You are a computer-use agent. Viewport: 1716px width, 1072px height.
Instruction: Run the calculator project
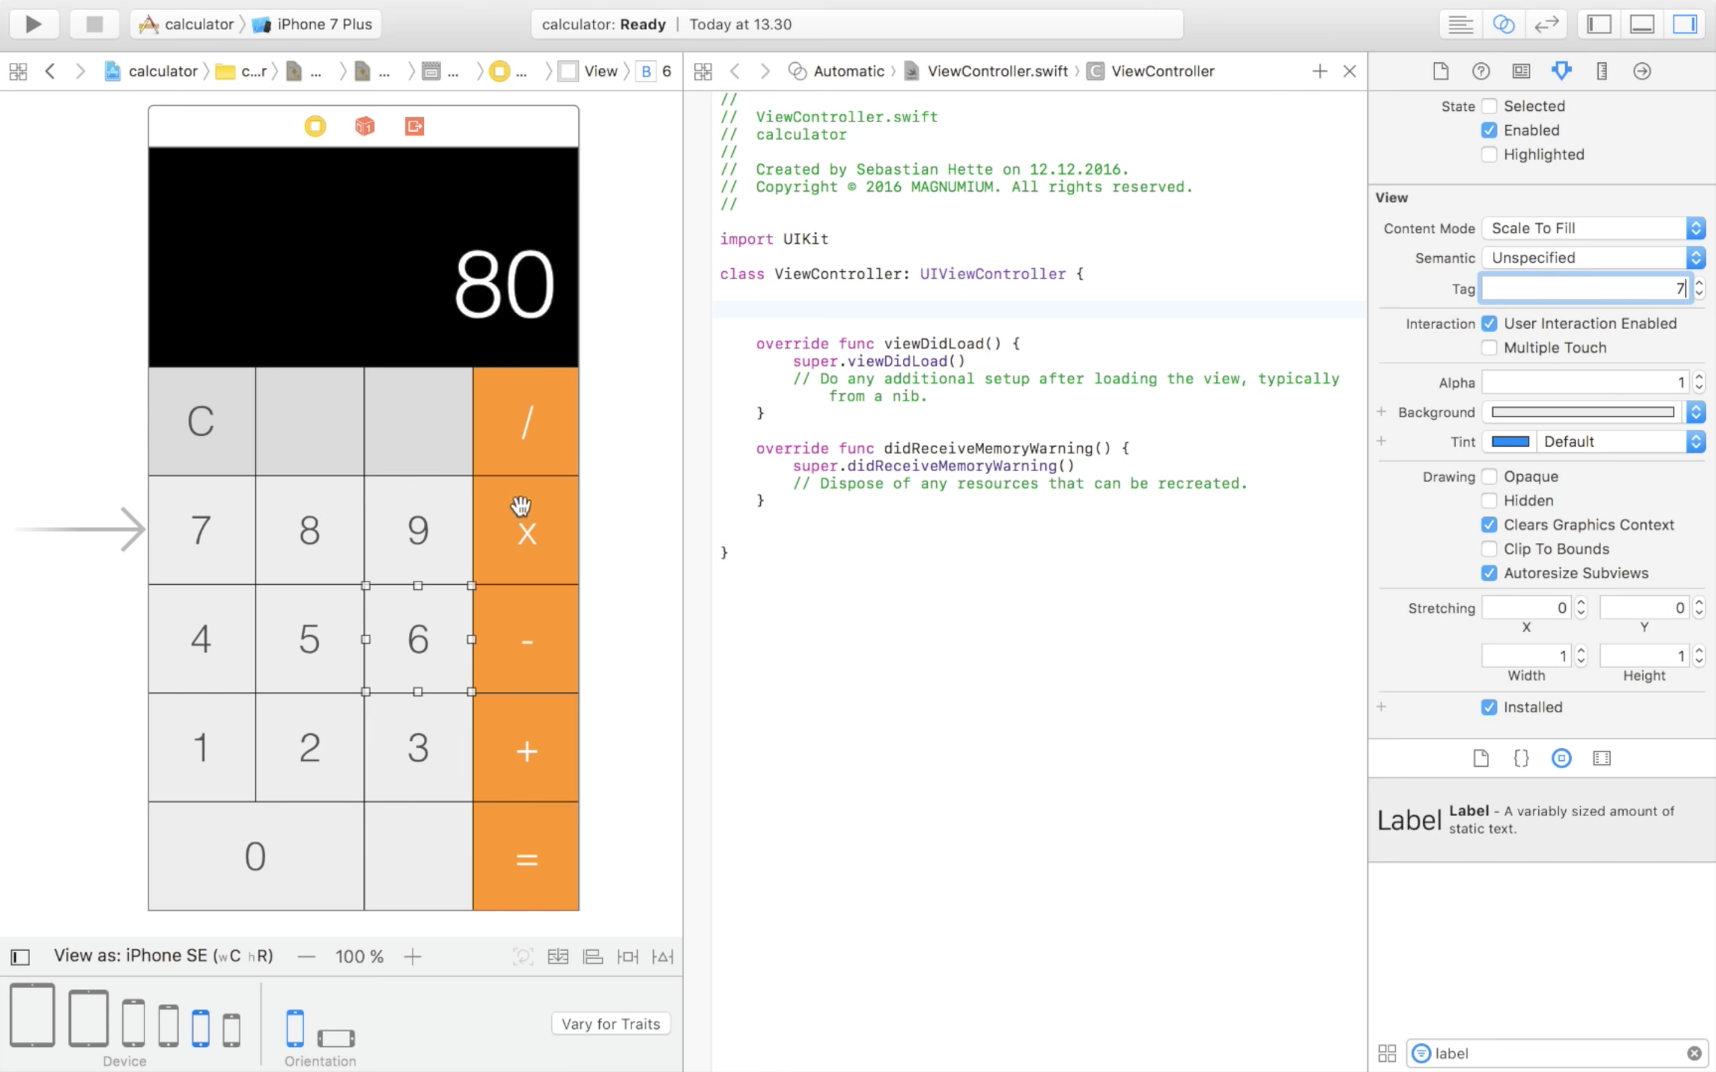coord(33,24)
